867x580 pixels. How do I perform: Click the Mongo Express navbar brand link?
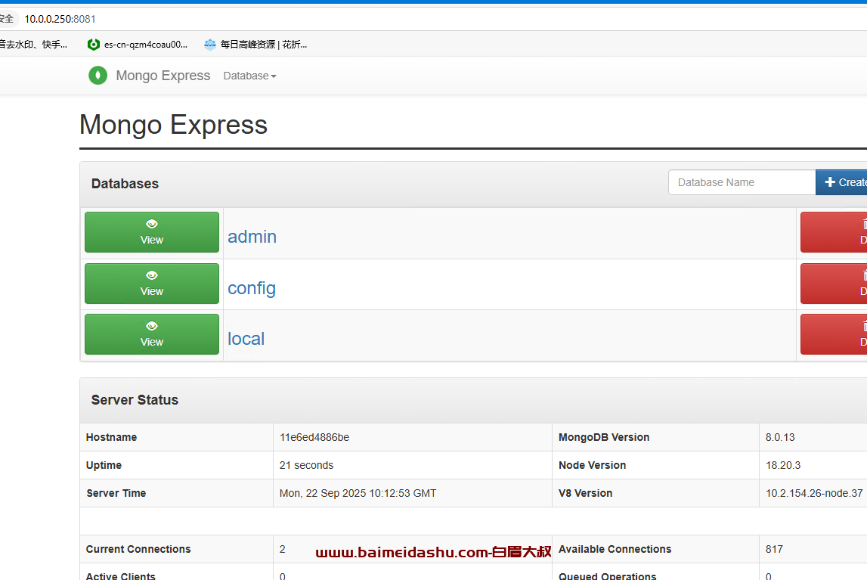pyautogui.click(x=163, y=76)
